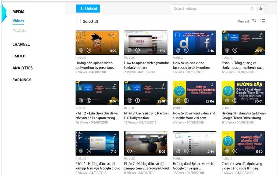Click fingerprint icon on 'Hướng dẫn upload video dailymotion' thumbnail
The image size is (278, 176).
81,50
